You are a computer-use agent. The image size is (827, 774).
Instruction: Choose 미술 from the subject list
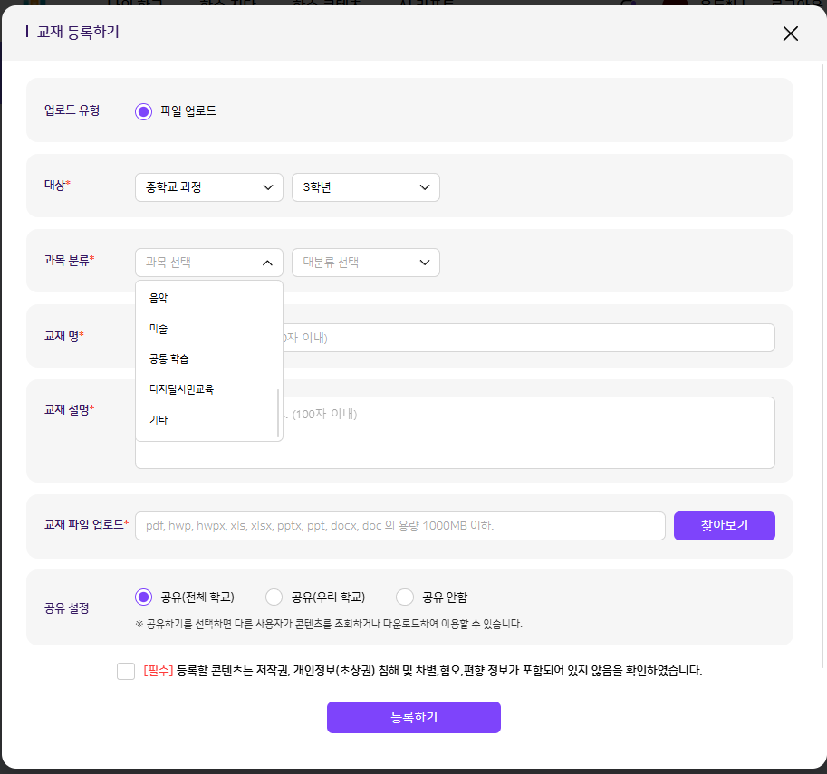click(159, 329)
